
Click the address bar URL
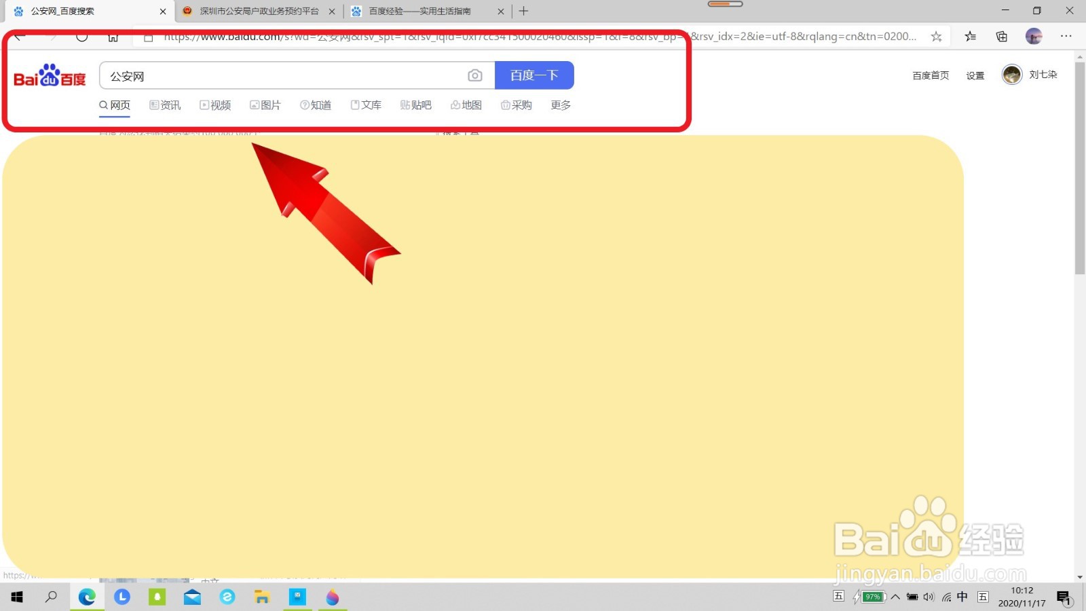(540, 37)
